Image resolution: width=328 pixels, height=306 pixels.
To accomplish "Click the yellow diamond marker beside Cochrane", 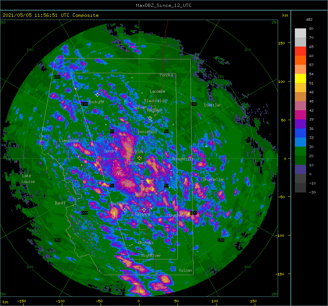I will pyautogui.click(x=125, y=210).
